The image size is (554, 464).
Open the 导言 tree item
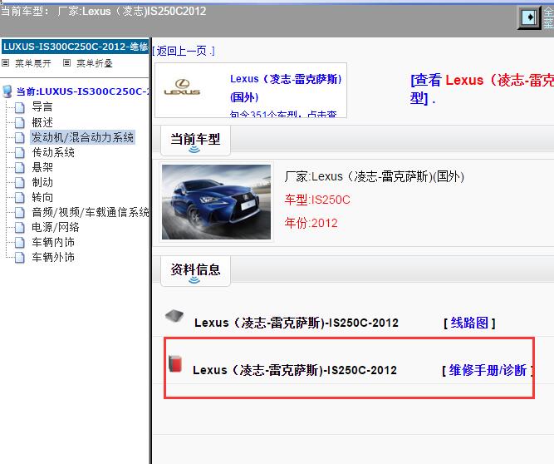point(42,106)
